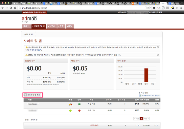
Task: Click the 상태 column header
Action: (79, 100)
